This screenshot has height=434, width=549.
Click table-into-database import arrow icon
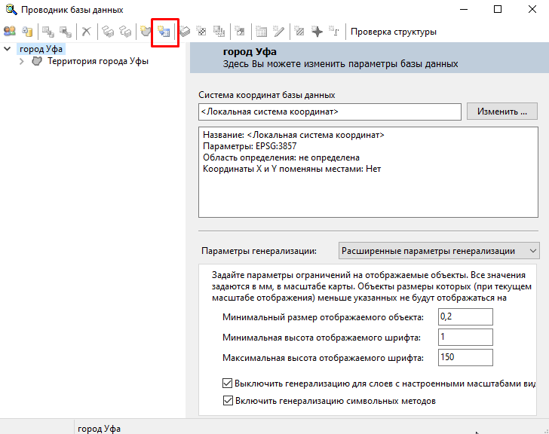point(48,32)
